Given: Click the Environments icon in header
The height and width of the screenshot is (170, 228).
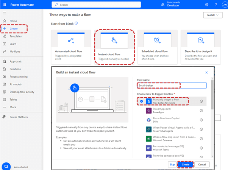Looking at the screenshot, I should click(x=163, y=5).
